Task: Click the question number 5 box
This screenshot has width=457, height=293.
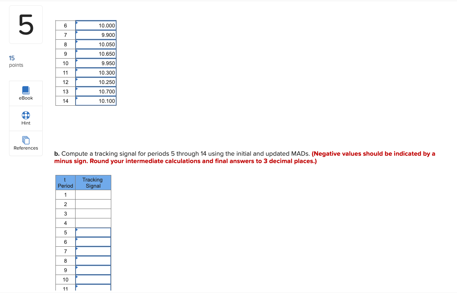Action: pos(25,24)
